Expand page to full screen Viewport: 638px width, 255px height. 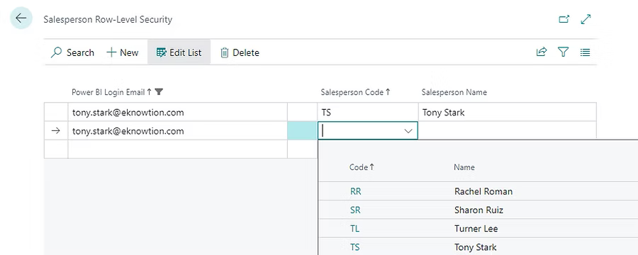coord(586,19)
